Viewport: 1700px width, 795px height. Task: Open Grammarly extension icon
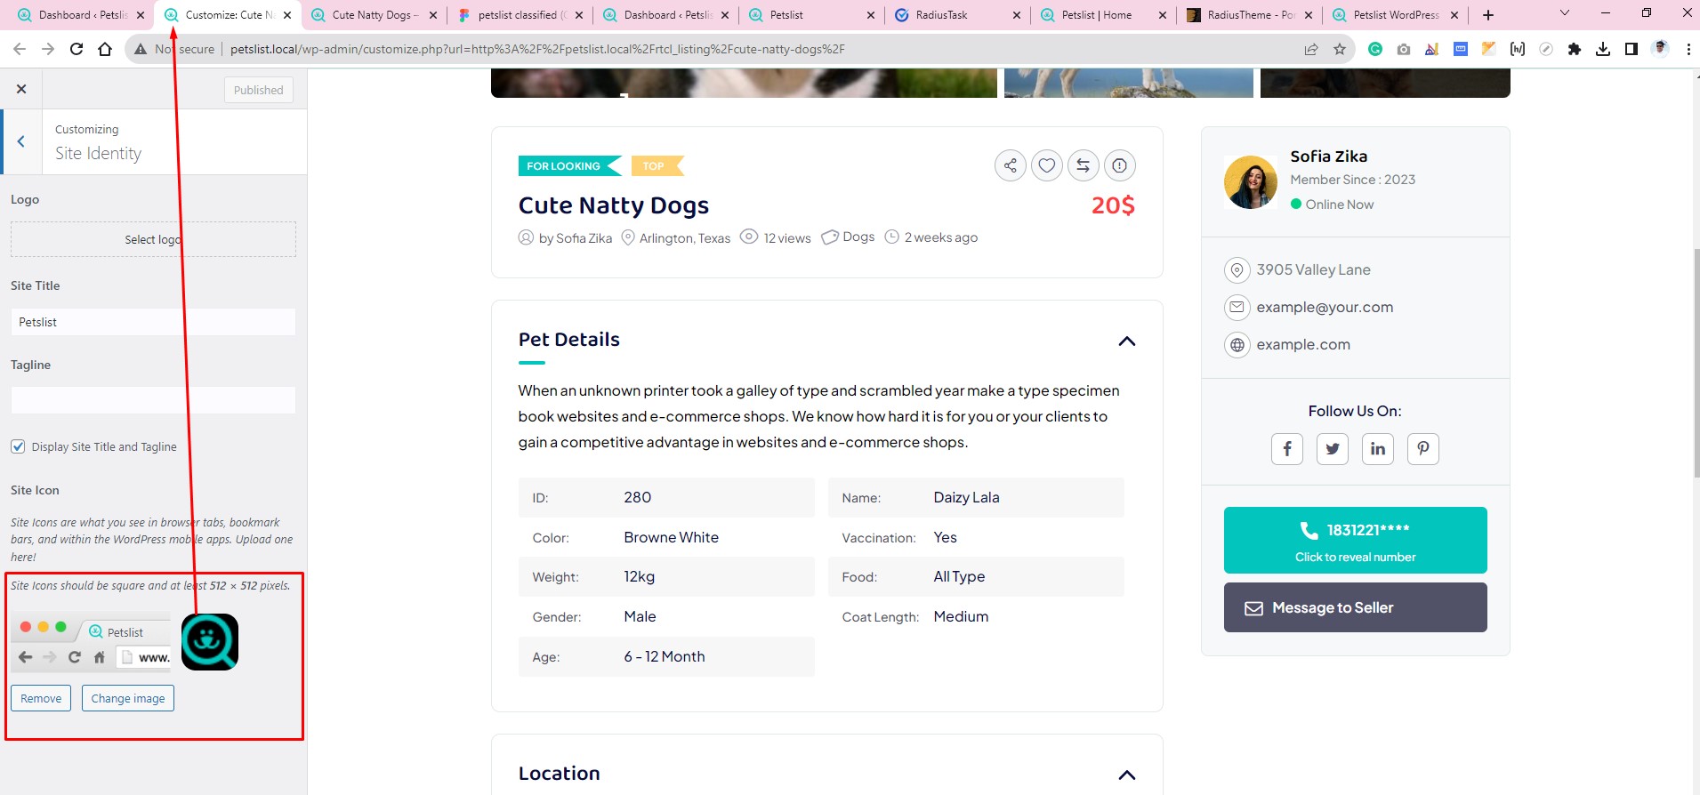click(1375, 49)
